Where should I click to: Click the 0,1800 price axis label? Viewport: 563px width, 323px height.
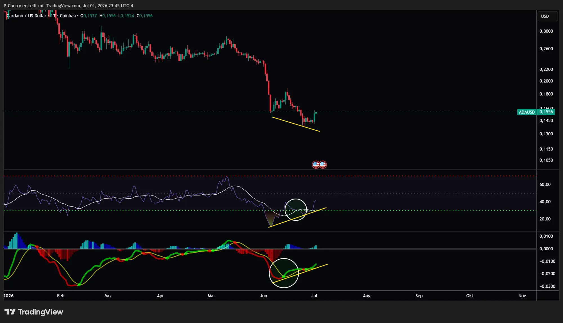click(x=546, y=94)
